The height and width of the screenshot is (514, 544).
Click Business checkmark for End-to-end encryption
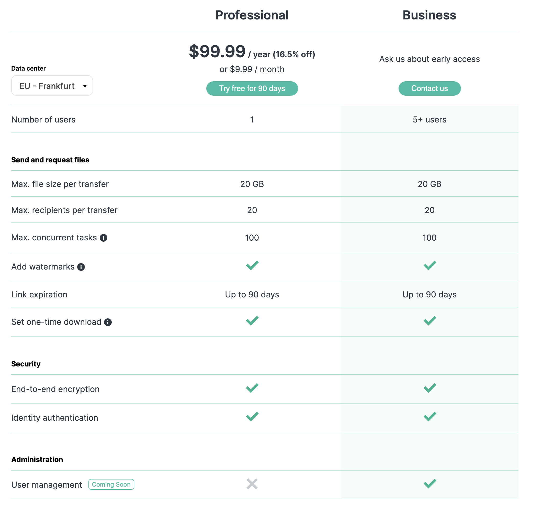pyautogui.click(x=429, y=388)
